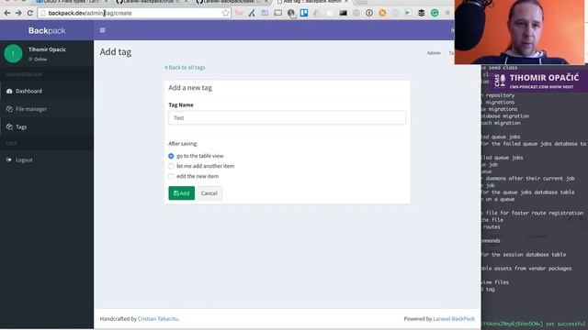Open the 1Password circle extension icon
The width and height of the screenshot is (588, 330).
click(369, 13)
